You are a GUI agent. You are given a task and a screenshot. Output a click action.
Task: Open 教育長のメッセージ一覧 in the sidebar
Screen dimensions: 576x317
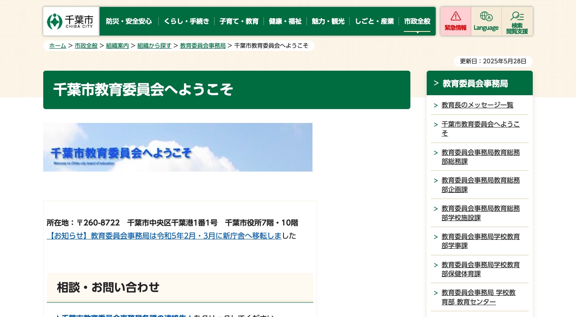click(x=477, y=105)
